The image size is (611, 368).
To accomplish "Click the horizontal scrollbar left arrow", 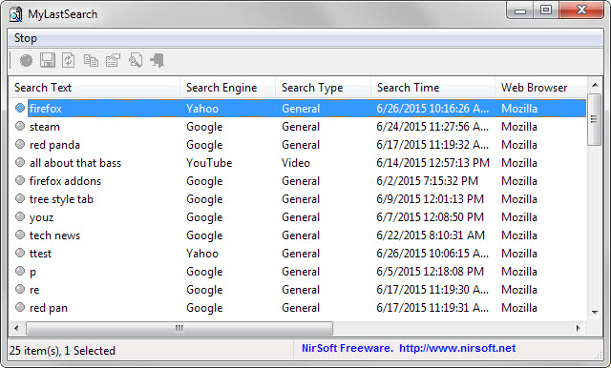I will click(x=16, y=328).
